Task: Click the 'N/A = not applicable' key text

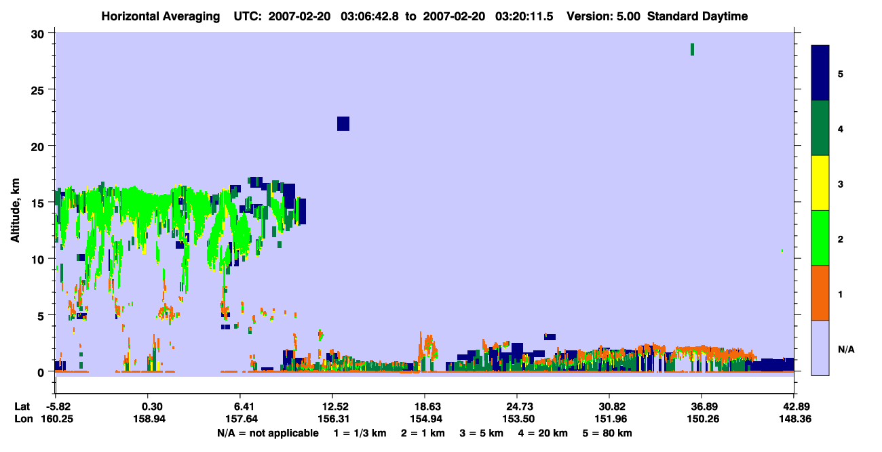Action: point(268,433)
